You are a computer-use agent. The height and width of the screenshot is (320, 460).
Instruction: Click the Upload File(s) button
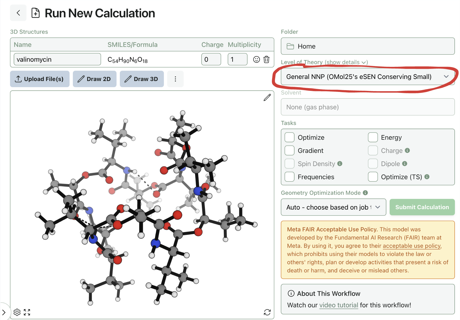tap(40, 79)
